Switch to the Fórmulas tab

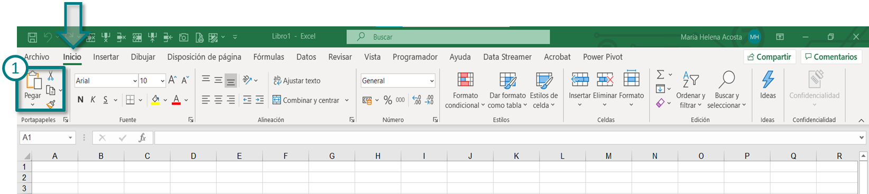(x=269, y=57)
